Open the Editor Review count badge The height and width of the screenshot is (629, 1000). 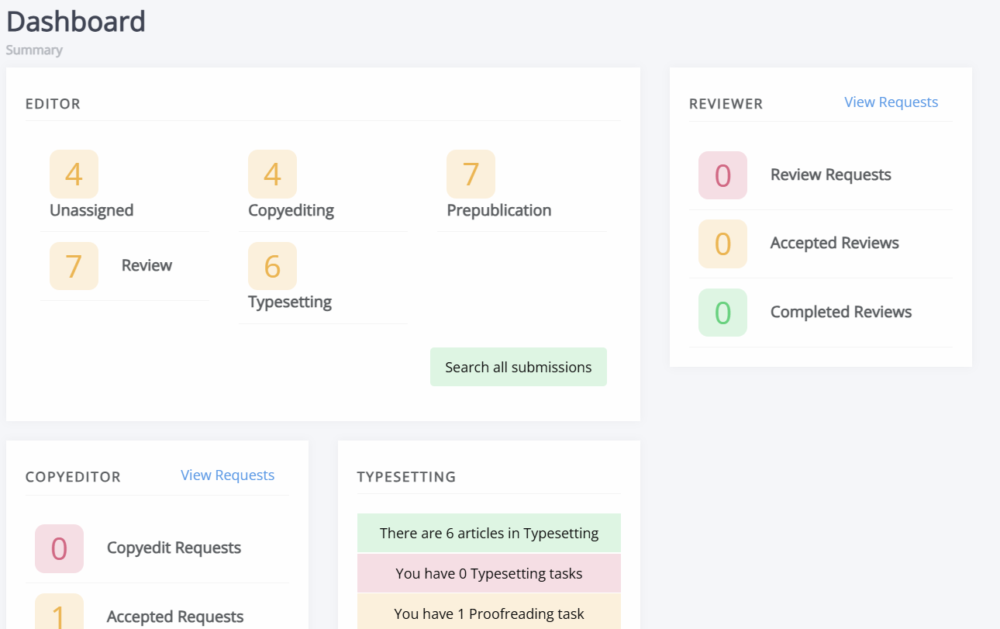point(74,266)
